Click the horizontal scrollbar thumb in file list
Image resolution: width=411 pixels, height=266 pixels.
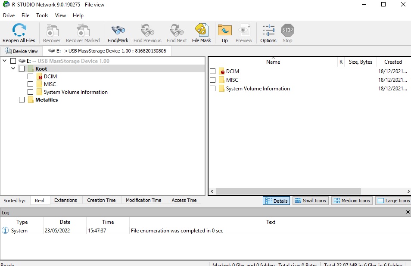pos(288,191)
